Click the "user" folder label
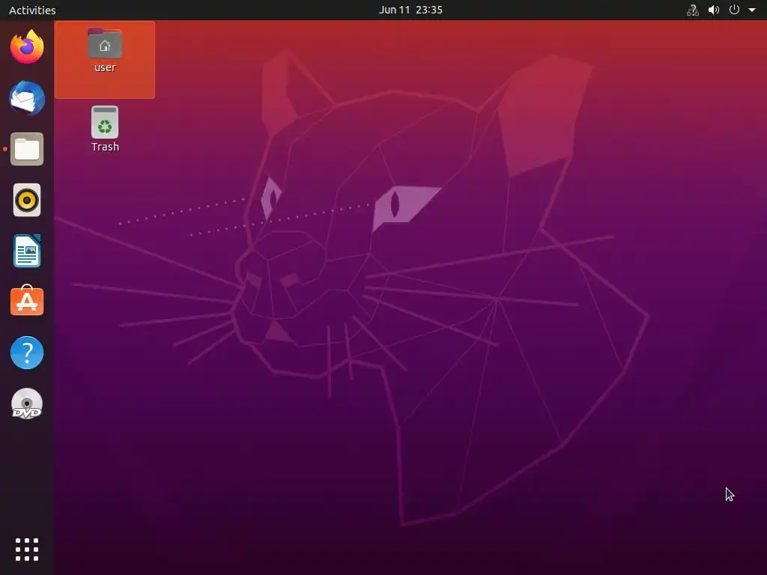Viewport: 767px width, 575px height. [105, 67]
